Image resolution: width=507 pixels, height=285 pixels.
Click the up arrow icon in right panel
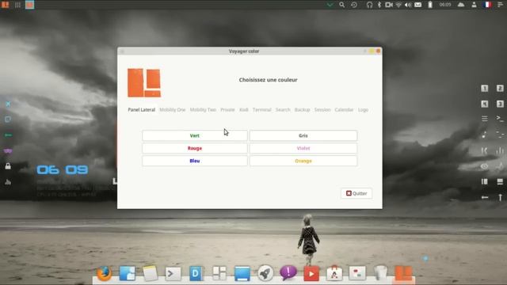click(500, 197)
